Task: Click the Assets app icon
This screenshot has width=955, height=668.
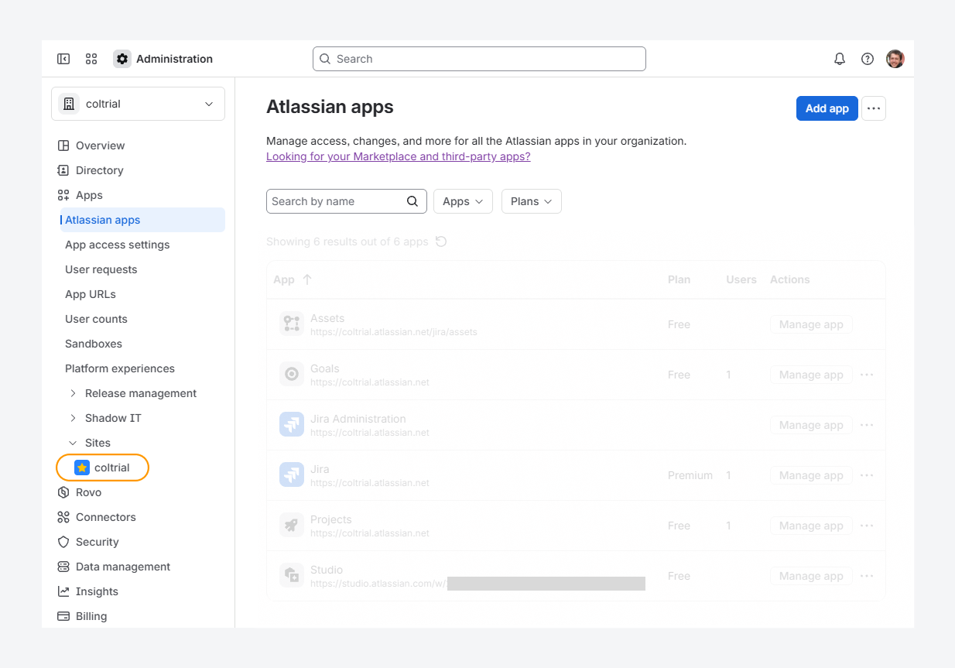Action: coord(292,324)
